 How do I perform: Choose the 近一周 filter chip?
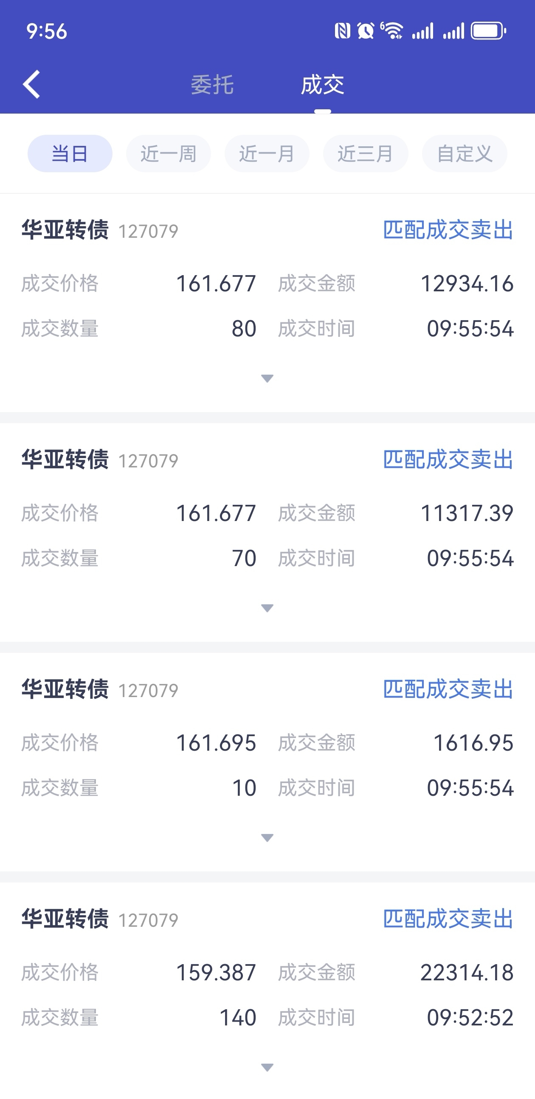point(169,154)
